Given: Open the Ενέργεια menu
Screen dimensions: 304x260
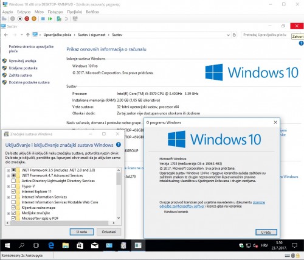Looking at the screenshot, I should click(x=24, y=12).
